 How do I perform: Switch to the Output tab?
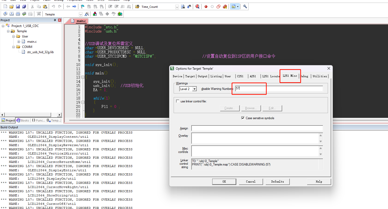coord(203,76)
